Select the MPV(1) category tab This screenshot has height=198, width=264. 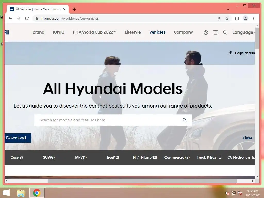[81, 157]
